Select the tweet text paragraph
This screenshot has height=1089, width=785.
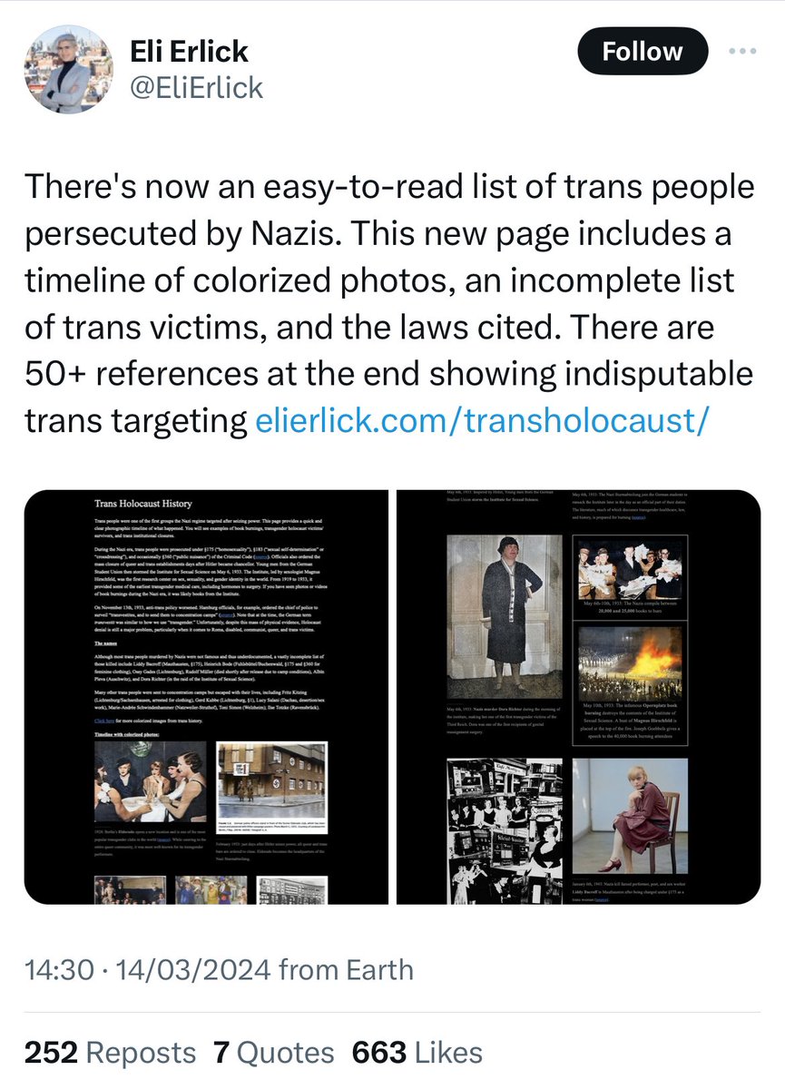tap(390, 303)
